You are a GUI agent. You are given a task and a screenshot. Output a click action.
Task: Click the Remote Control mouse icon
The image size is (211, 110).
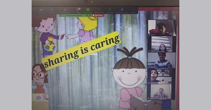[122, 10]
